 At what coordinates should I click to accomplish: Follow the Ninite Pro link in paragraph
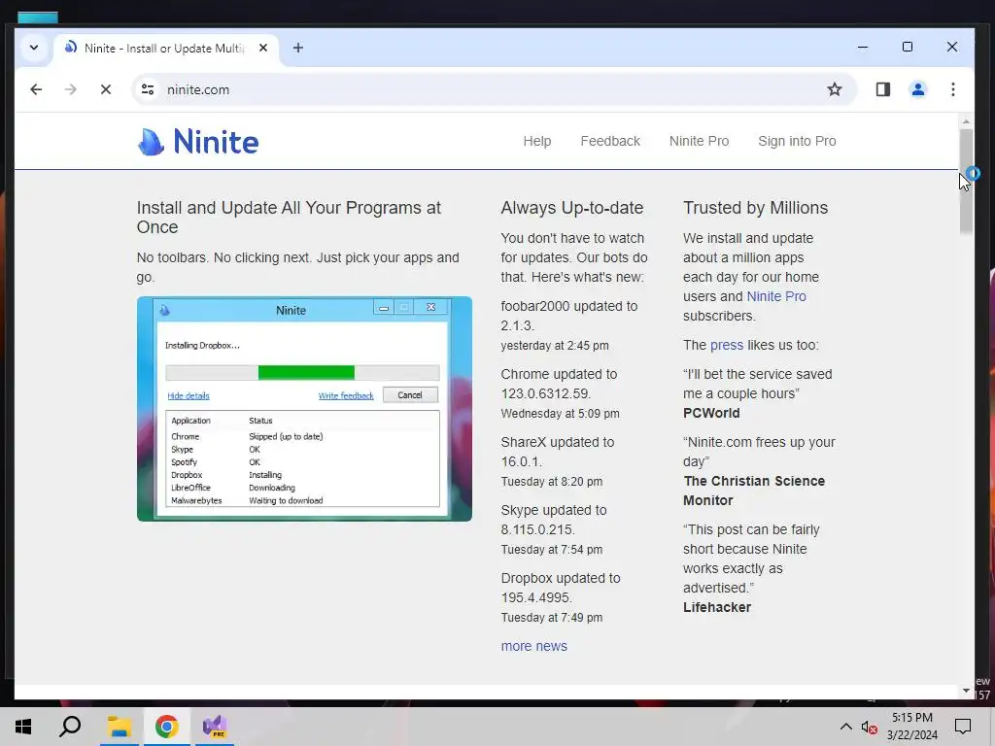coord(776,296)
